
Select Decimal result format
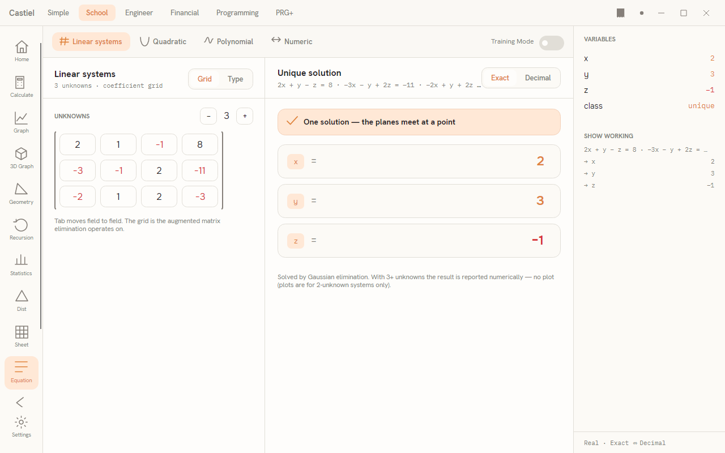(x=538, y=78)
